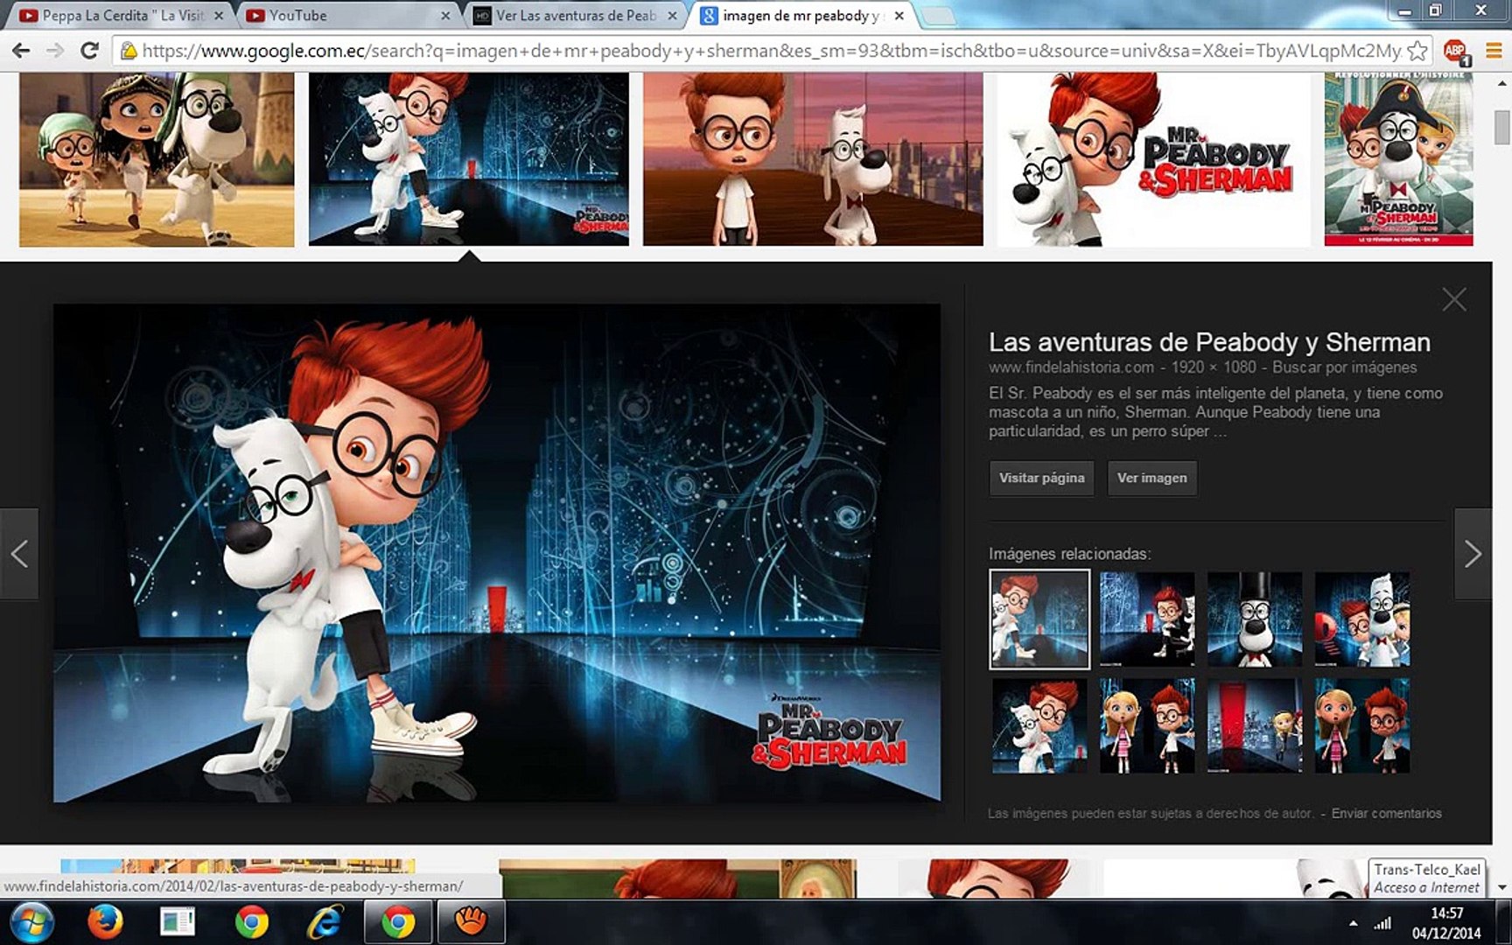Image resolution: width=1512 pixels, height=945 pixels.
Task: Open Internet Explorer from the taskbar
Action: point(325,922)
